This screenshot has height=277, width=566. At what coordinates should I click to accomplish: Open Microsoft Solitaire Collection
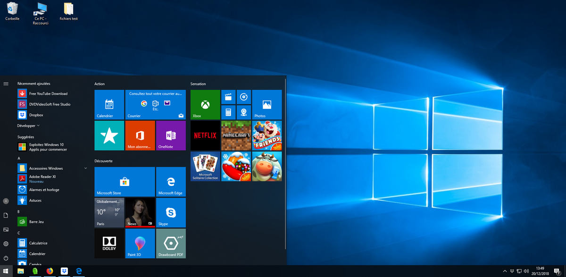[x=205, y=166]
